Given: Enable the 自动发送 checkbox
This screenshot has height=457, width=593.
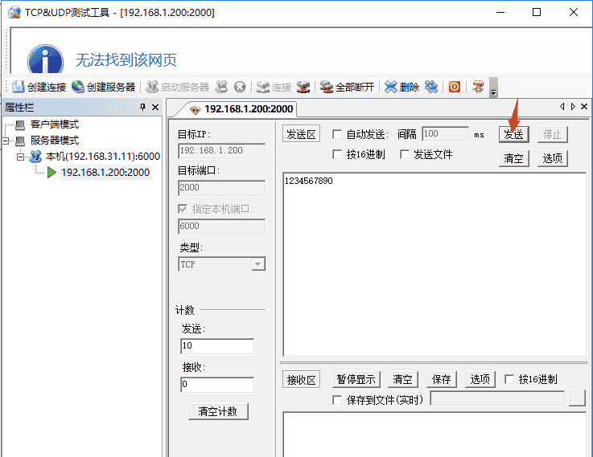Looking at the screenshot, I should (x=337, y=134).
